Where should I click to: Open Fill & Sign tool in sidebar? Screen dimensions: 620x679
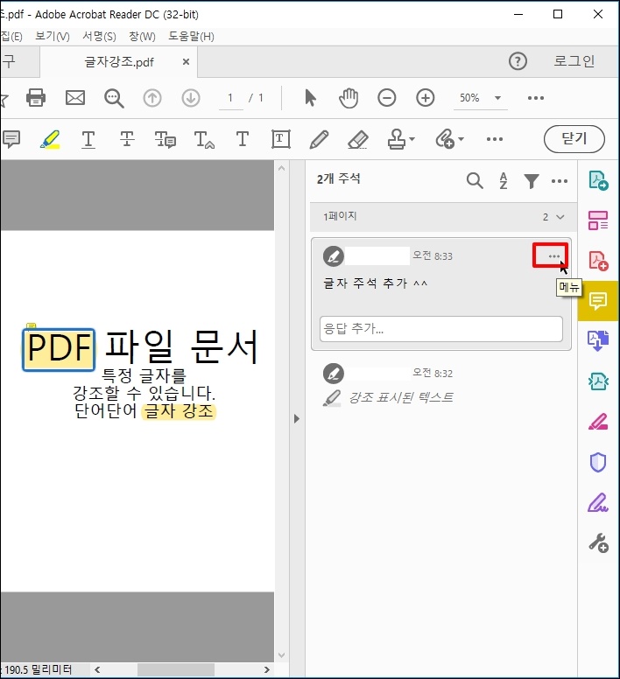coord(598,502)
